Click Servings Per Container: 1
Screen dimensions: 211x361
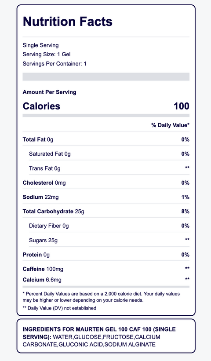[x=55, y=64]
